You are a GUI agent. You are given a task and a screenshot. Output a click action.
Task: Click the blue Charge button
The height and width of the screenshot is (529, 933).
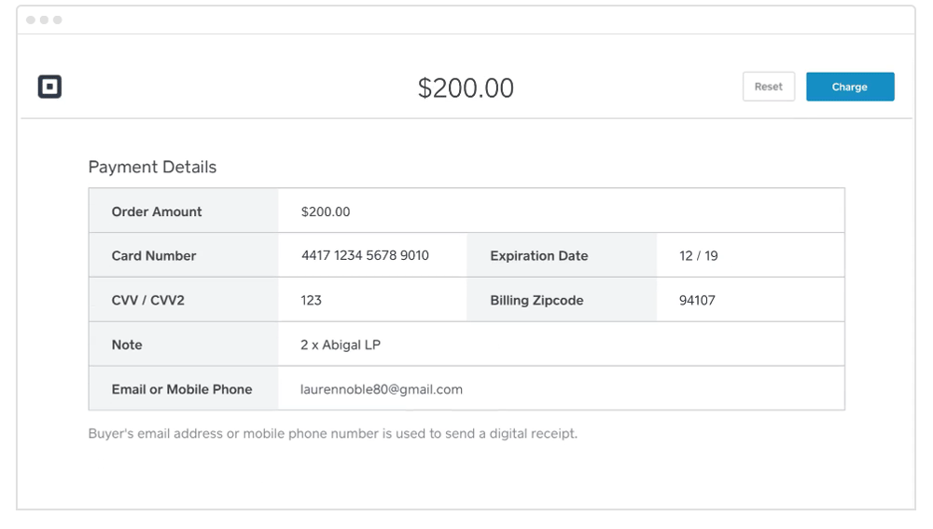coord(850,87)
